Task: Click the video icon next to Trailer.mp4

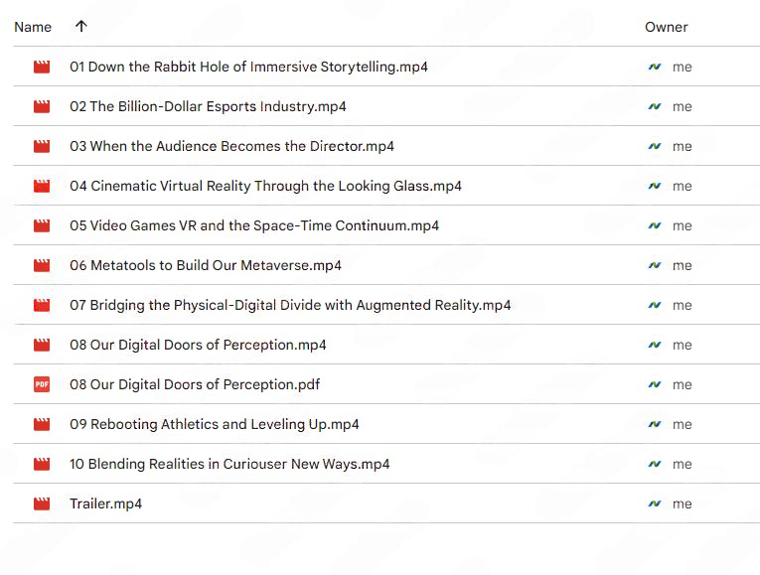Action: pos(42,503)
